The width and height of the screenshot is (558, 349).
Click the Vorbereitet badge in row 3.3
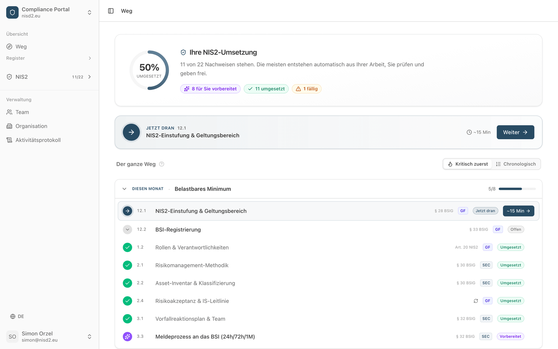[x=510, y=336]
